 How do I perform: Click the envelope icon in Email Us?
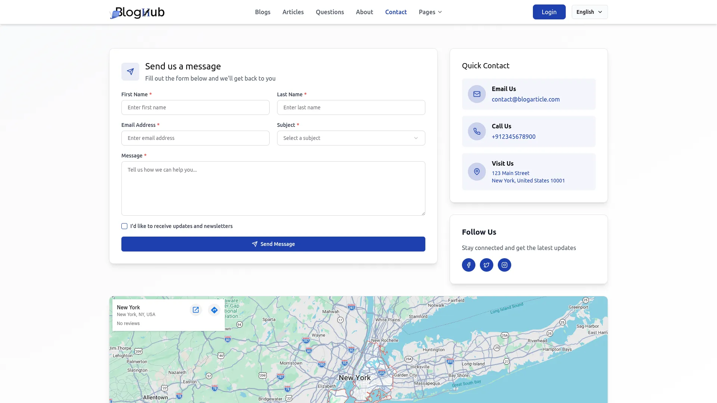coord(477,94)
